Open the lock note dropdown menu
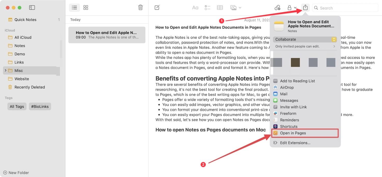 click(292, 8)
